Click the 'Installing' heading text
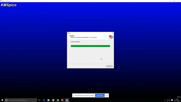 (x=72, y=36)
